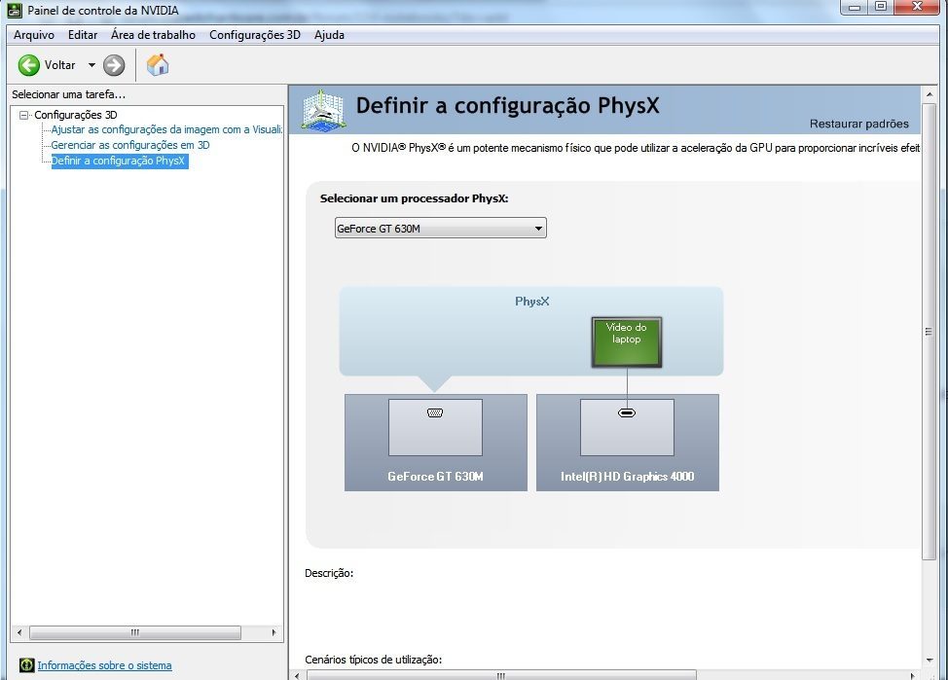
Task: Click the green 'Vídeo do laptop' monitor icon
Action: [x=627, y=341]
